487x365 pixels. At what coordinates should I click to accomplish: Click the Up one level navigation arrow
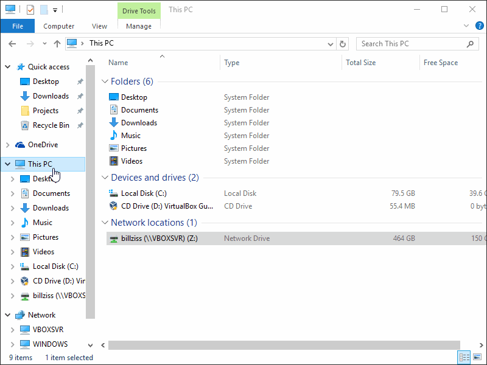[x=57, y=43]
